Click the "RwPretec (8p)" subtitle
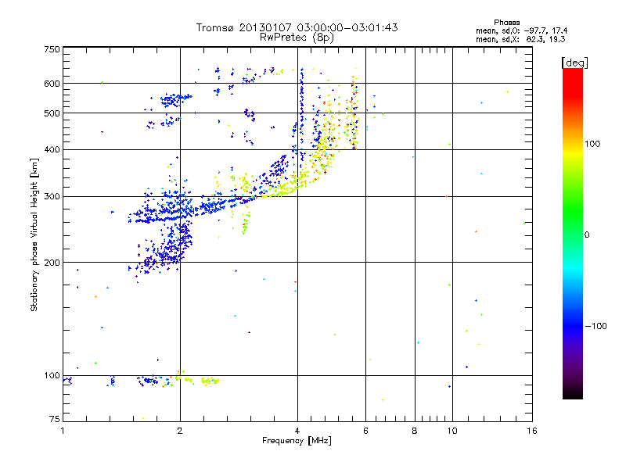Image resolution: width=626 pixels, height=469 pixels. [297, 38]
